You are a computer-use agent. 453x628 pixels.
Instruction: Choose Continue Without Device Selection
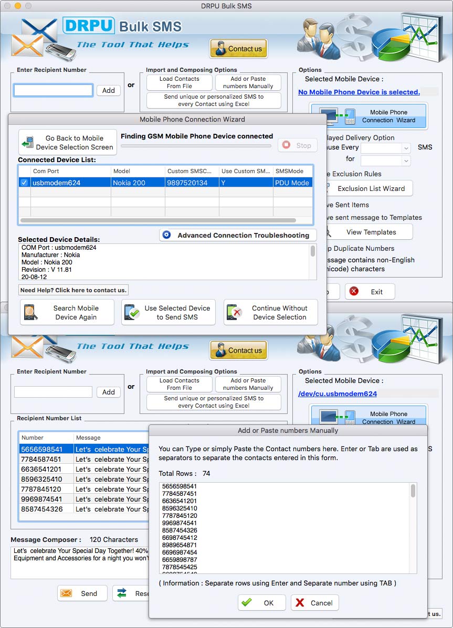270,312
